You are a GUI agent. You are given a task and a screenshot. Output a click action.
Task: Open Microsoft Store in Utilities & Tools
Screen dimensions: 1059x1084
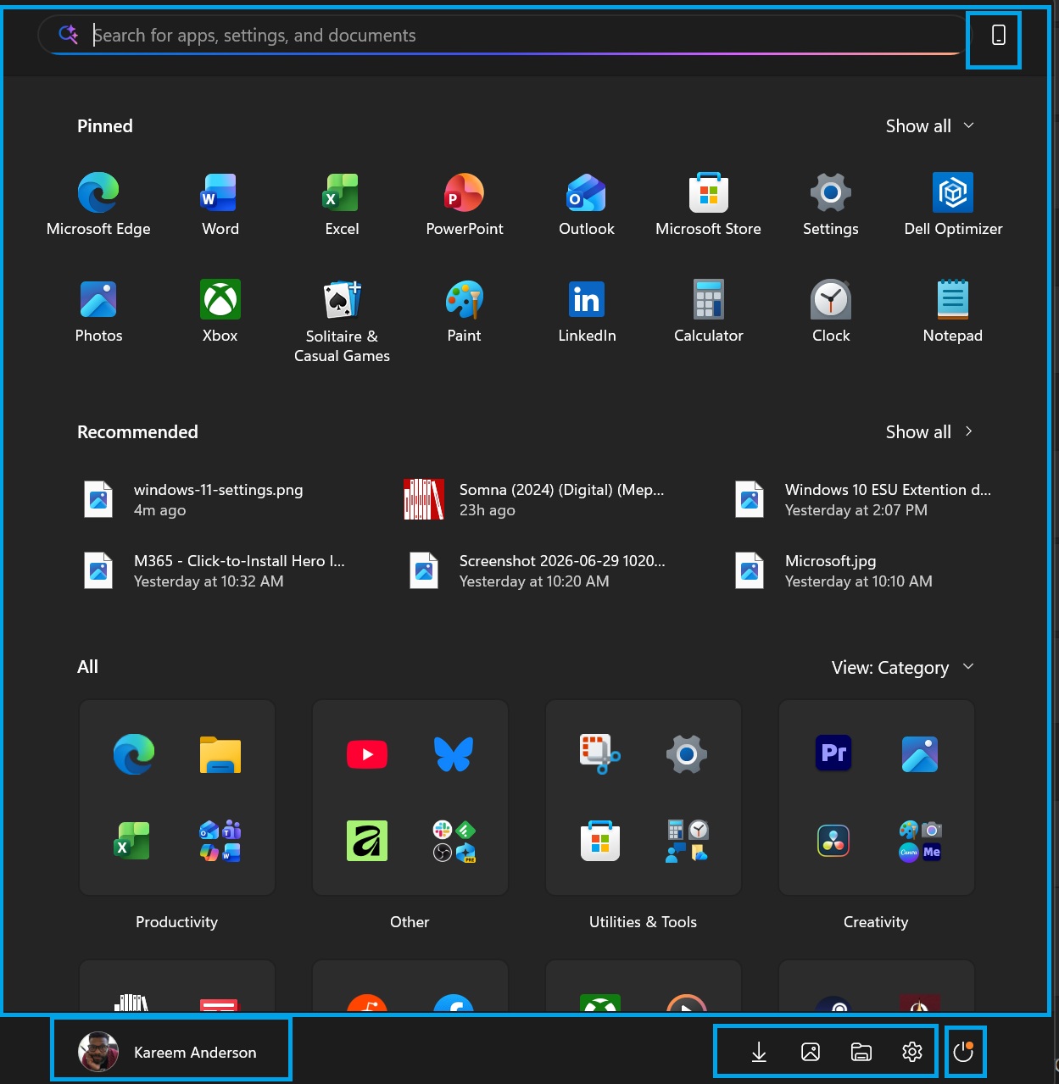click(600, 841)
